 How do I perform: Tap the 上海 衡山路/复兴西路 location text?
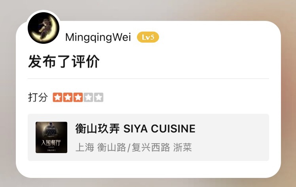123,147
